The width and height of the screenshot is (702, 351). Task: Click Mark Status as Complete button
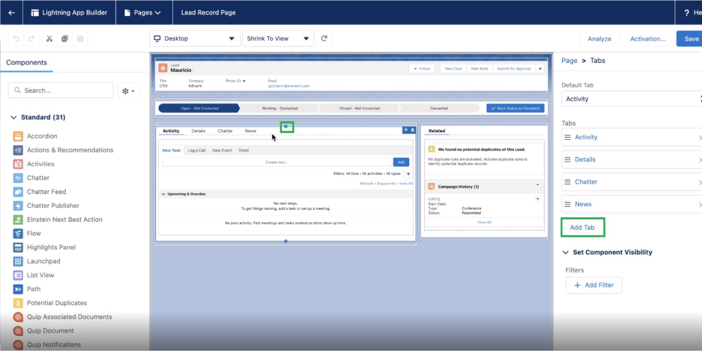(x=515, y=108)
